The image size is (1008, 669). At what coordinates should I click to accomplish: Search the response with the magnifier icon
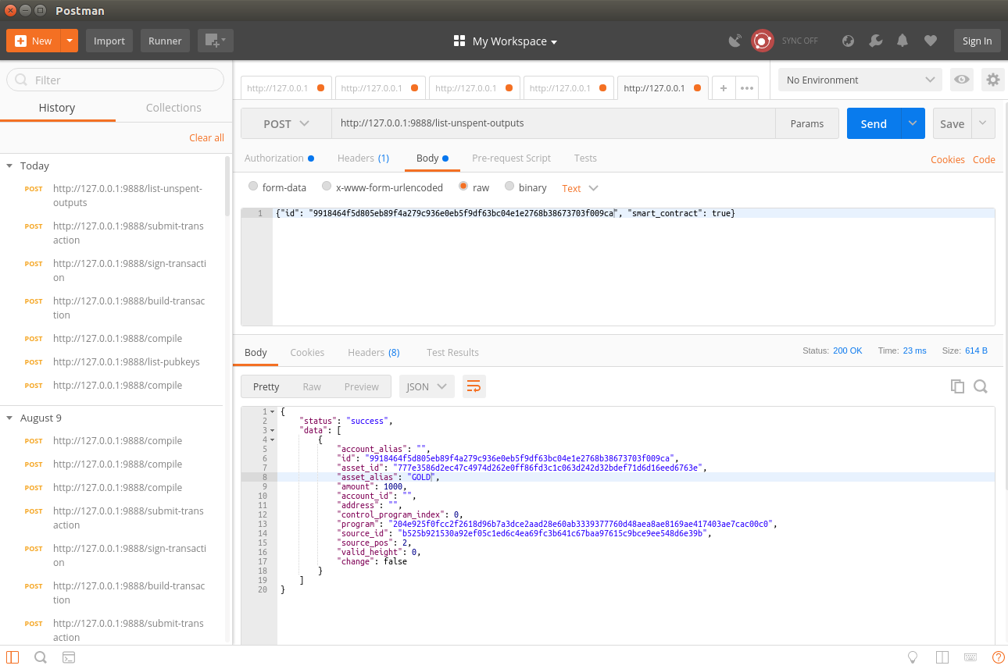point(981,386)
